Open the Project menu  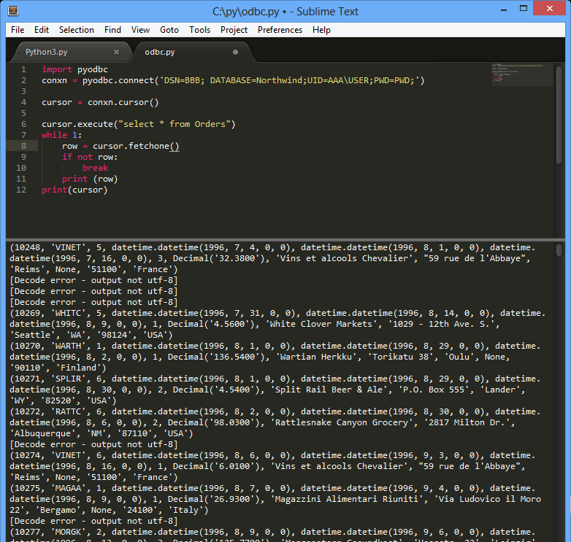[x=234, y=30]
